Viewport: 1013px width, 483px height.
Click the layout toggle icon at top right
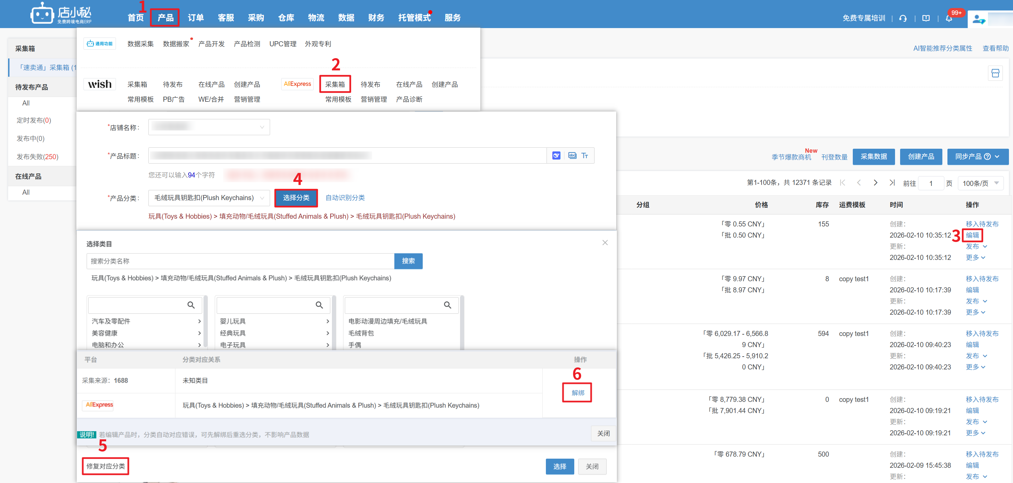click(995, 73)
